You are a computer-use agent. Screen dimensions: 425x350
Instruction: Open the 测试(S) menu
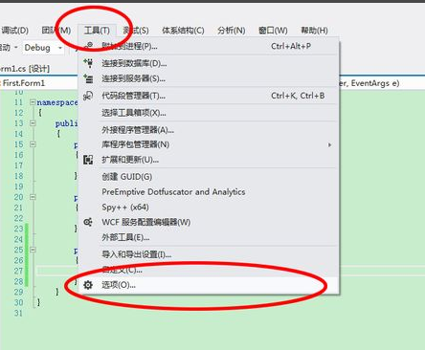coord(136,31)
